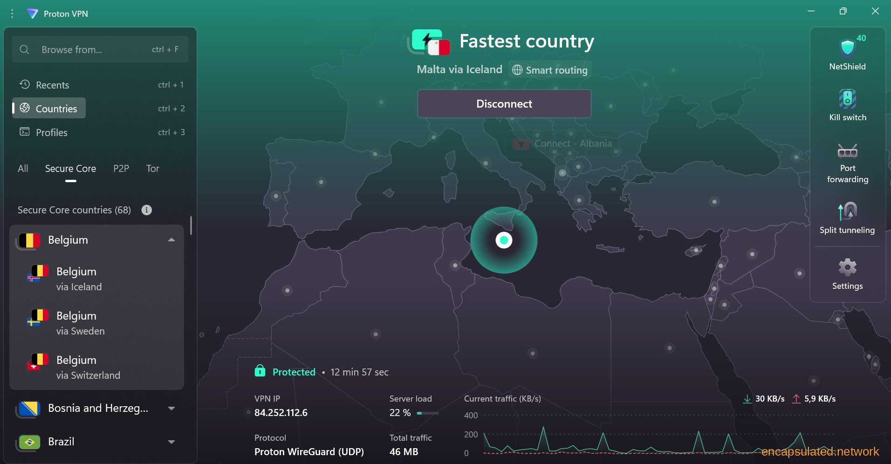Show all countries with the All tab

[x=23, y=169]
